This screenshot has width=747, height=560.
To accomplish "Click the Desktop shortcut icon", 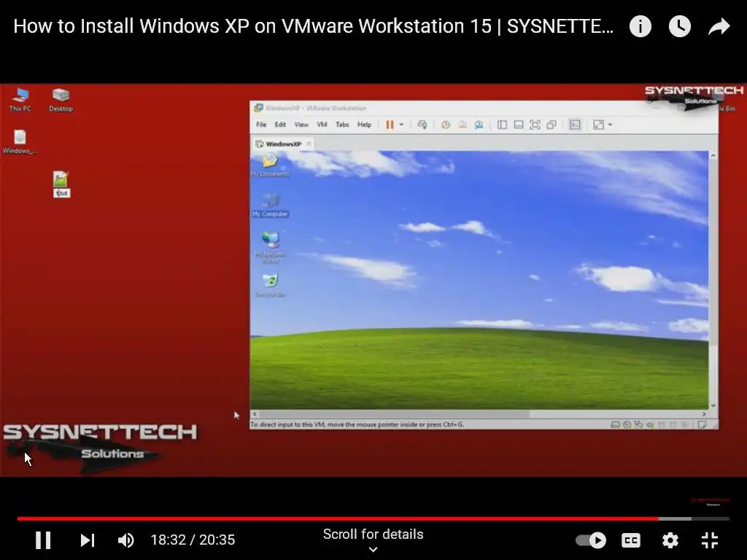I will (x=61, y=100).
